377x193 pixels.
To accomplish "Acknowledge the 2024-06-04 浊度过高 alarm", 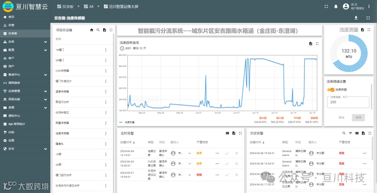I will pos(227,153).
